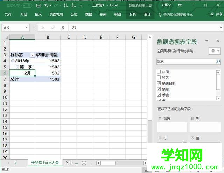Uncheck the 季度 field checkbox
The height and width of the screenshot is (173, 224).
point(159,95)
